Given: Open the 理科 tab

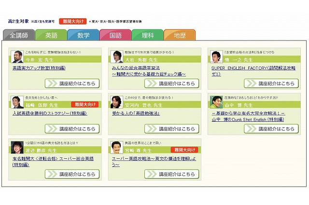Looking at the screenshot, I should tap(147, 35).
